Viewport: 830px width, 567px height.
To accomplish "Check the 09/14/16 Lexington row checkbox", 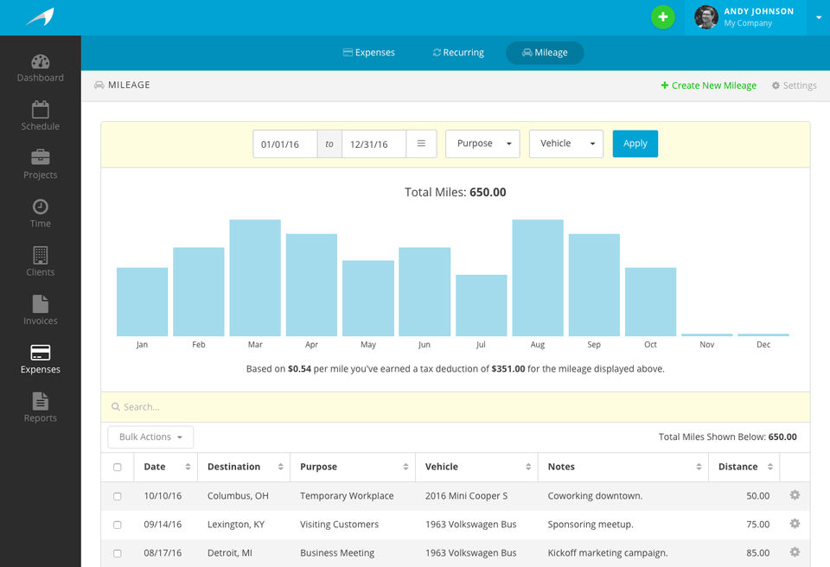I will pos(118,525).
